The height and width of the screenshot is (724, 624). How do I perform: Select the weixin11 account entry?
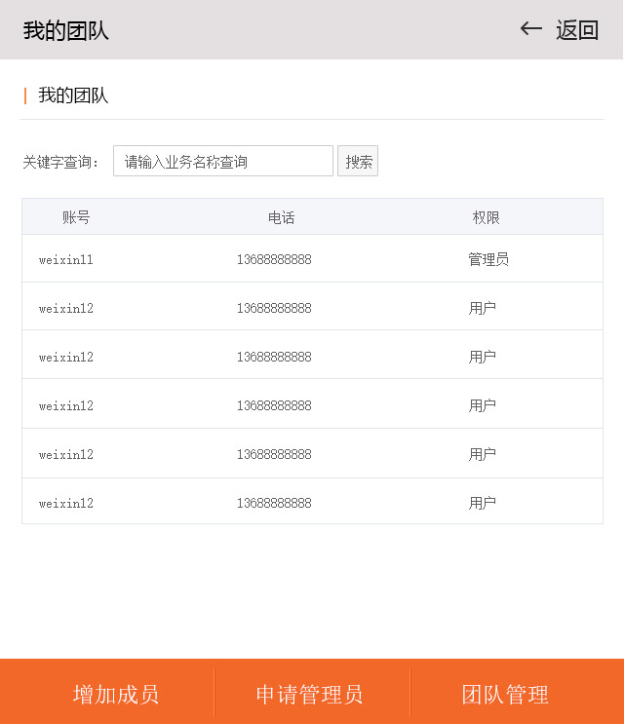(x=66, y=260)
